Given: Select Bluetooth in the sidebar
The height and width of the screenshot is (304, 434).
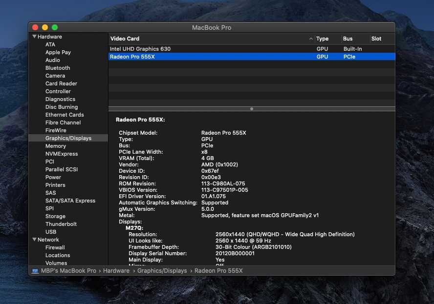Looking at the screenshot, I should (58, 68).
